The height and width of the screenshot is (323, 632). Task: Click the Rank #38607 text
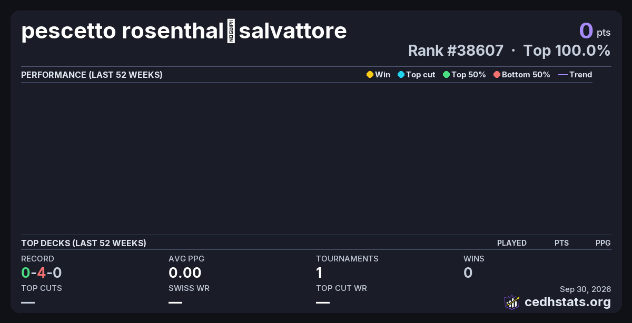click(456, 51)
